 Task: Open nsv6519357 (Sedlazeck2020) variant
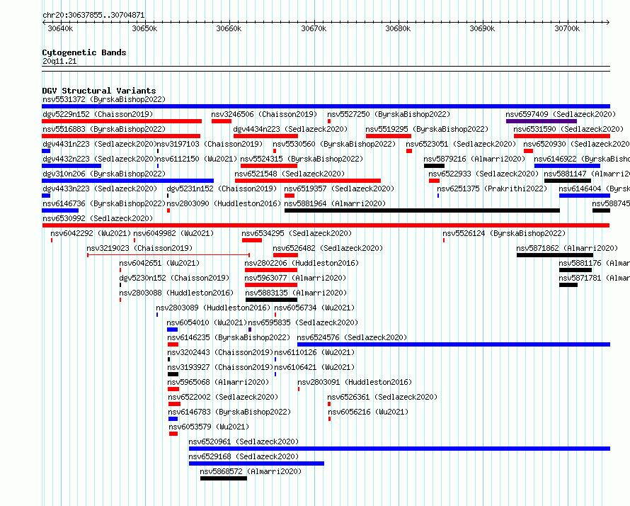click(339, 189)
